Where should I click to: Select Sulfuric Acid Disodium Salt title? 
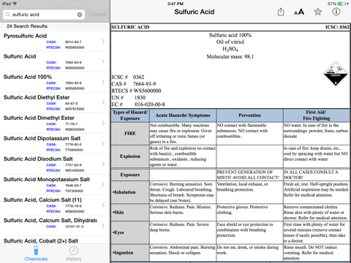[x=38, y=159]
